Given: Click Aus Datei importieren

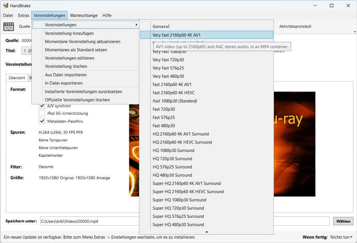Looking at the screenshot, I should pyautogui.click(x=86, y=75).
